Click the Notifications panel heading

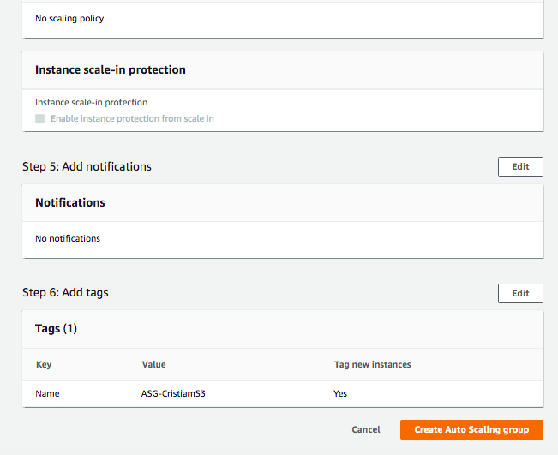pyautogui.click(x=70, y=203)
